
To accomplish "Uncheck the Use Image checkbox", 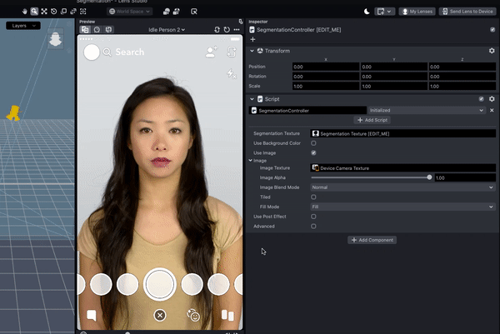I will [x=313, y=152].
